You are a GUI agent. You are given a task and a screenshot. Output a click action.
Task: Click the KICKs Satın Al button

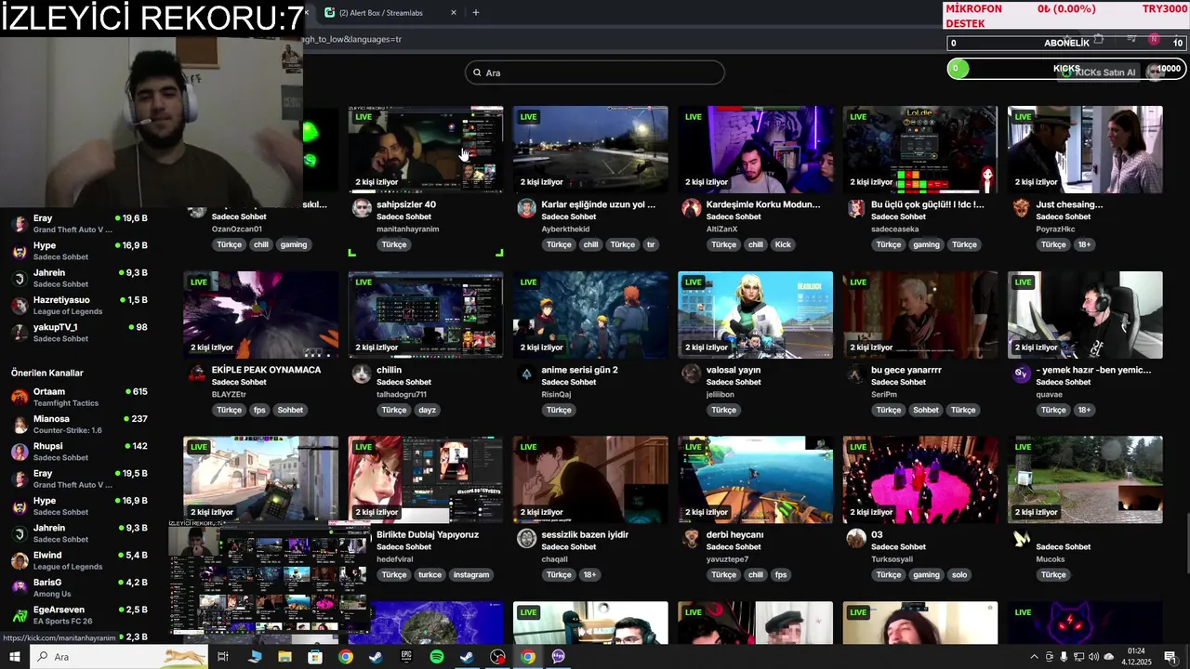click(1100, 72)
